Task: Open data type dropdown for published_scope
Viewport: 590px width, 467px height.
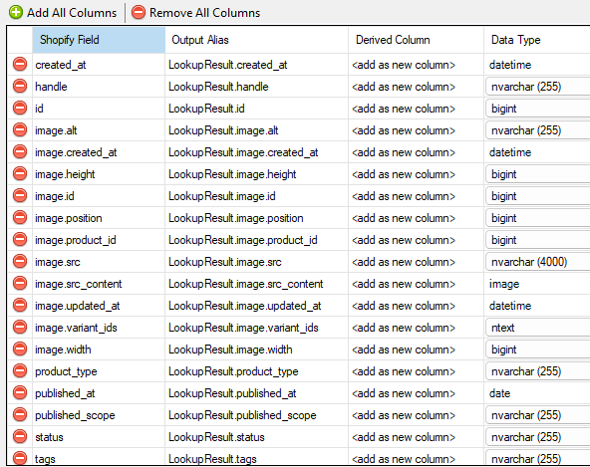Action: pos(538,415)
